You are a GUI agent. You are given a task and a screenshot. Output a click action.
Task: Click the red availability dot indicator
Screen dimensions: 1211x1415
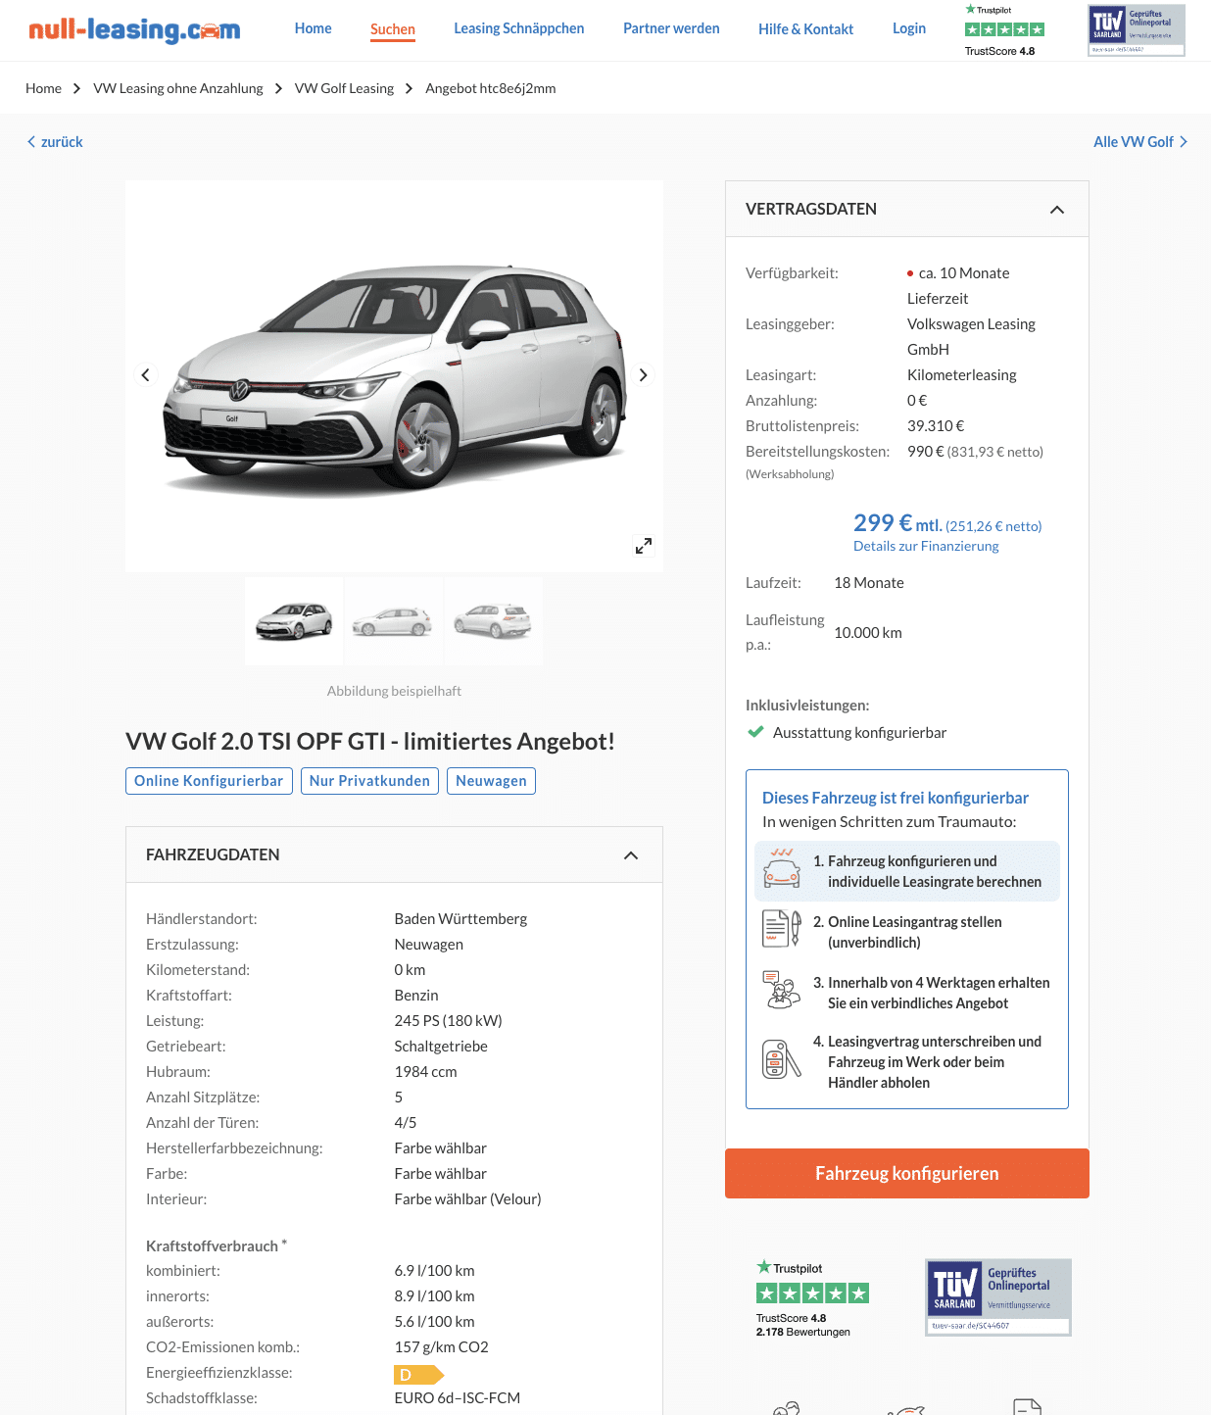coord(910,273)
